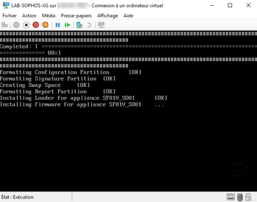Create a checkpoint from the toolbar

[x=79, y=25]
